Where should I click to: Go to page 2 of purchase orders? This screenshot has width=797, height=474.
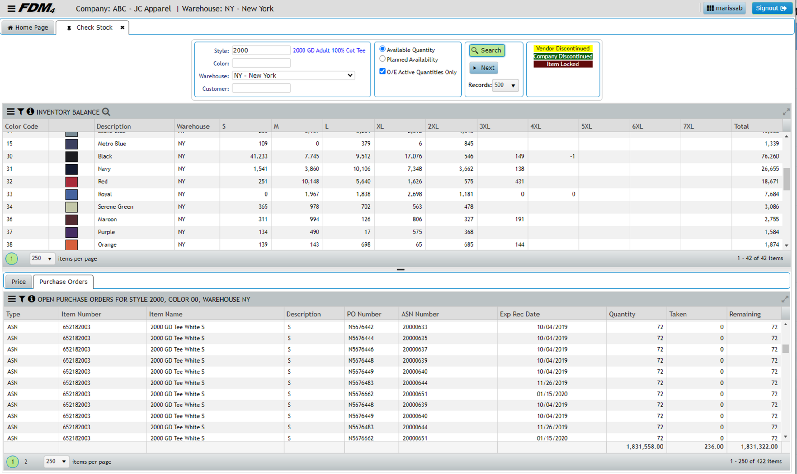pyautogui.click(x=26, y=462)
